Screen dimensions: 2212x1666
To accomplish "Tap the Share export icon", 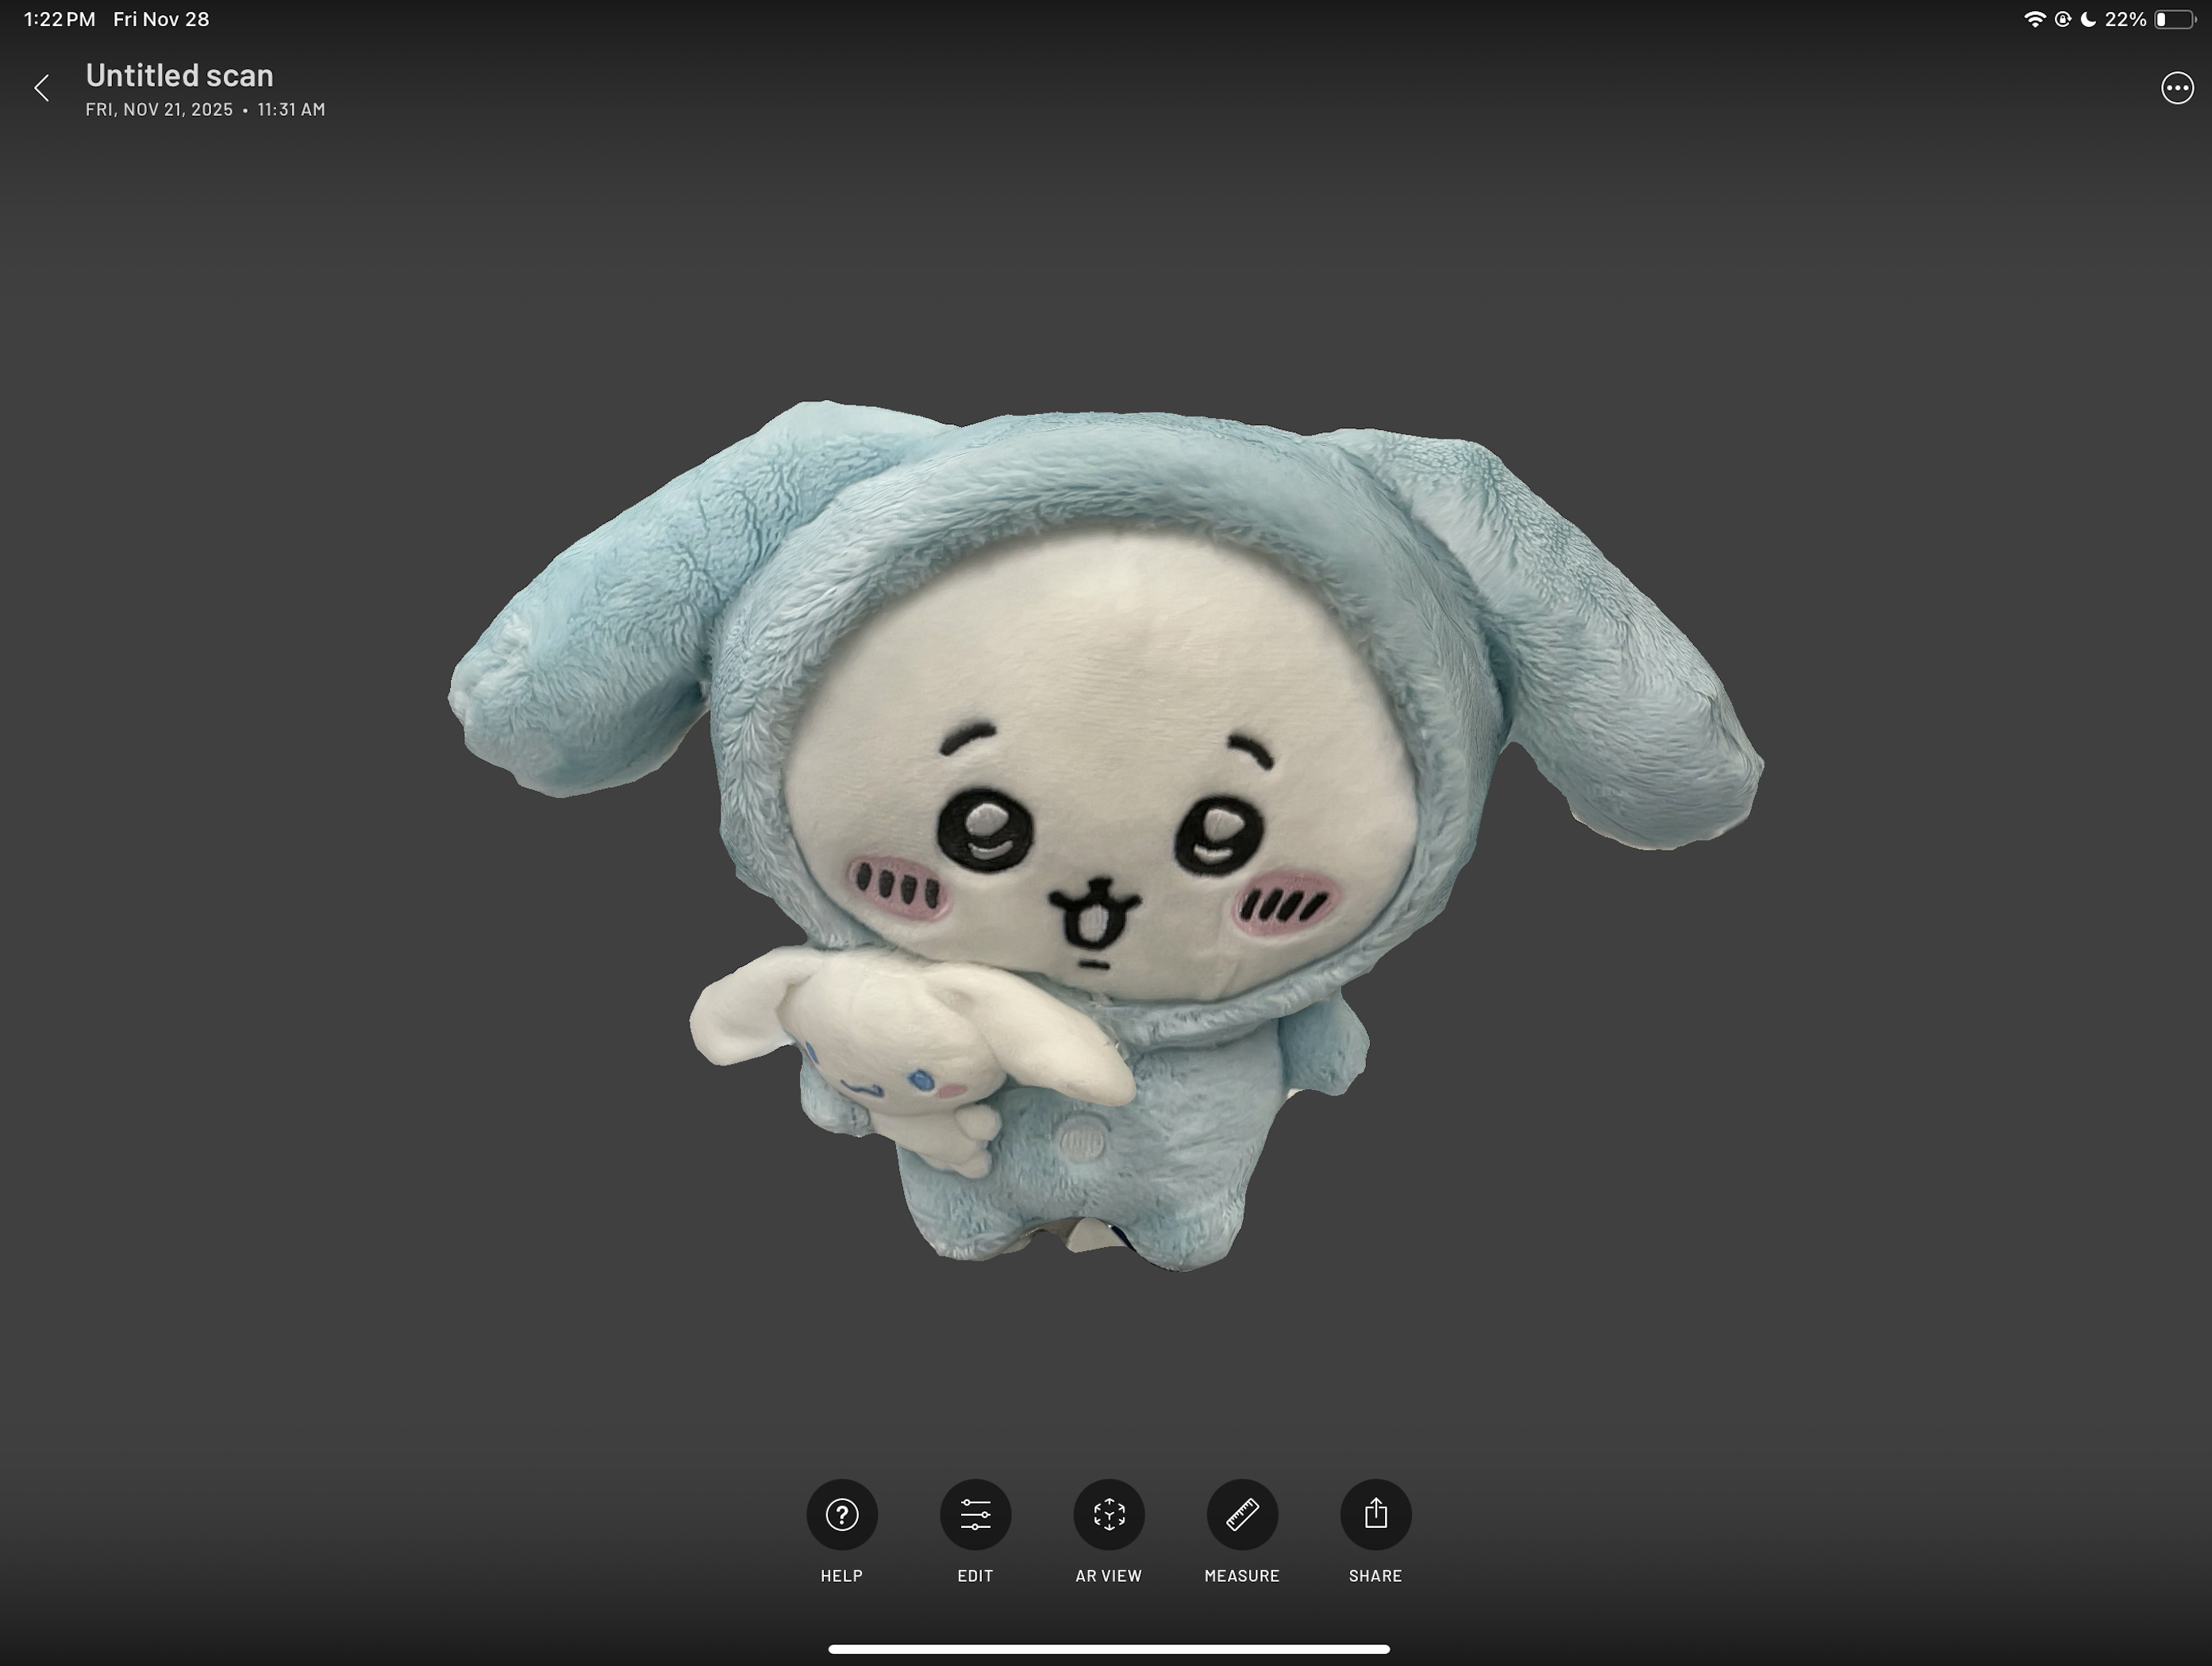I will pyautogui.click(x=1375, y=1514).
